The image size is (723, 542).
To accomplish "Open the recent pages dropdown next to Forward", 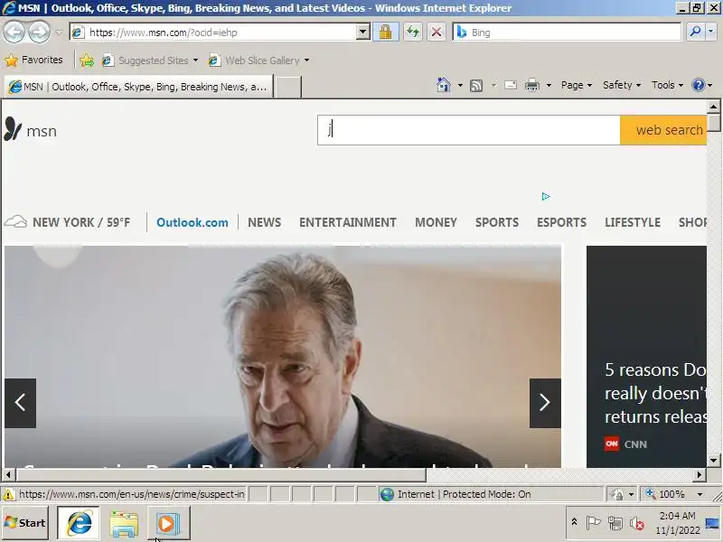I will click(59, 33).
